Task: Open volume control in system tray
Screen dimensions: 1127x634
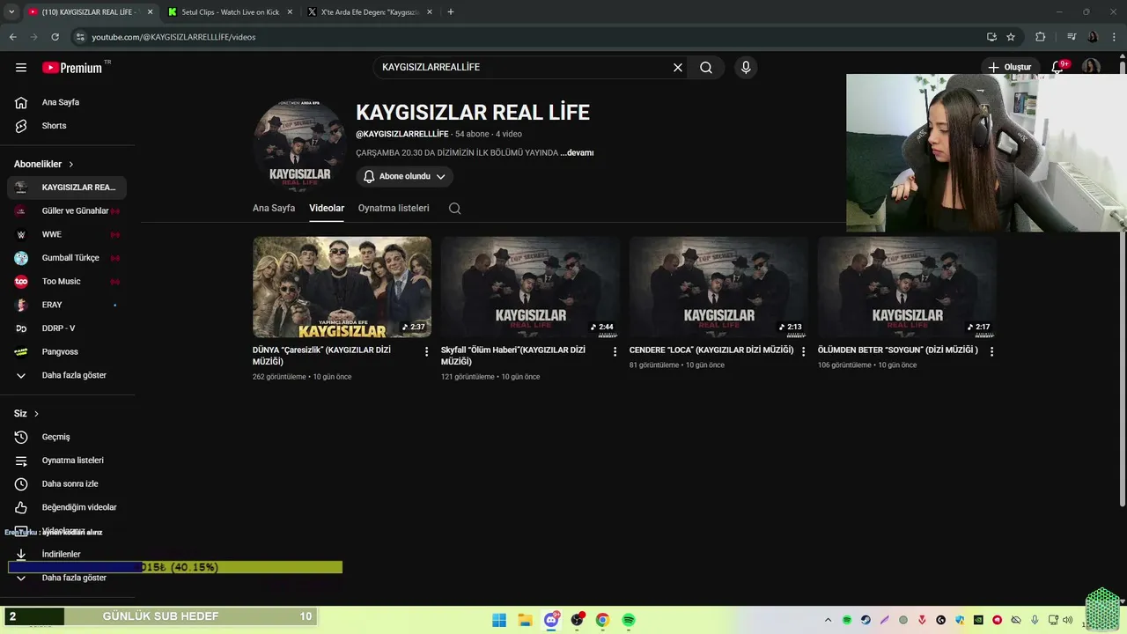Action: click(1067, 620)
